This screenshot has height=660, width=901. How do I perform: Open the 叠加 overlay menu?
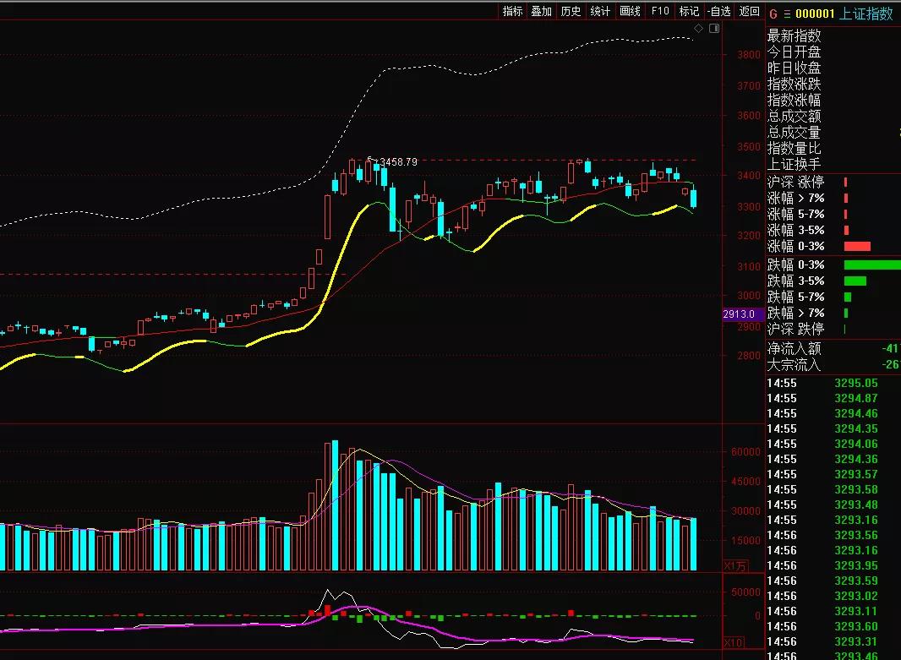pyautogui.click(x=541, y=11)
